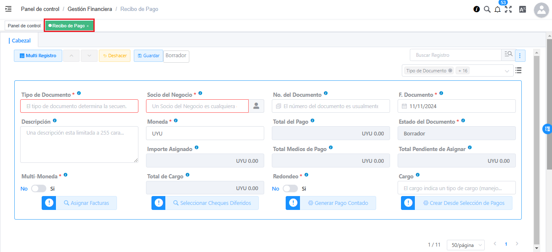Click the person icon beside Socio del Negocio
Viewport: 552px width, 252px height.
tap(256, 106)
